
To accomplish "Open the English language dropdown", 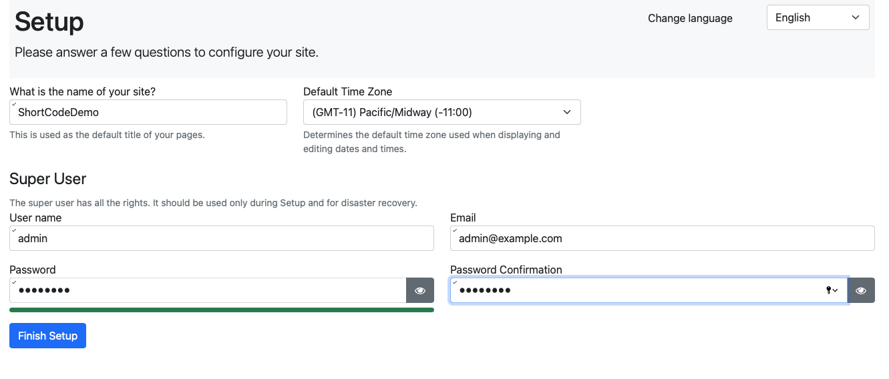I will pyautogui.click(x=818, y=18).
